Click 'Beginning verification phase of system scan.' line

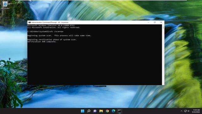pyautogui.click(x=52, y=40)
